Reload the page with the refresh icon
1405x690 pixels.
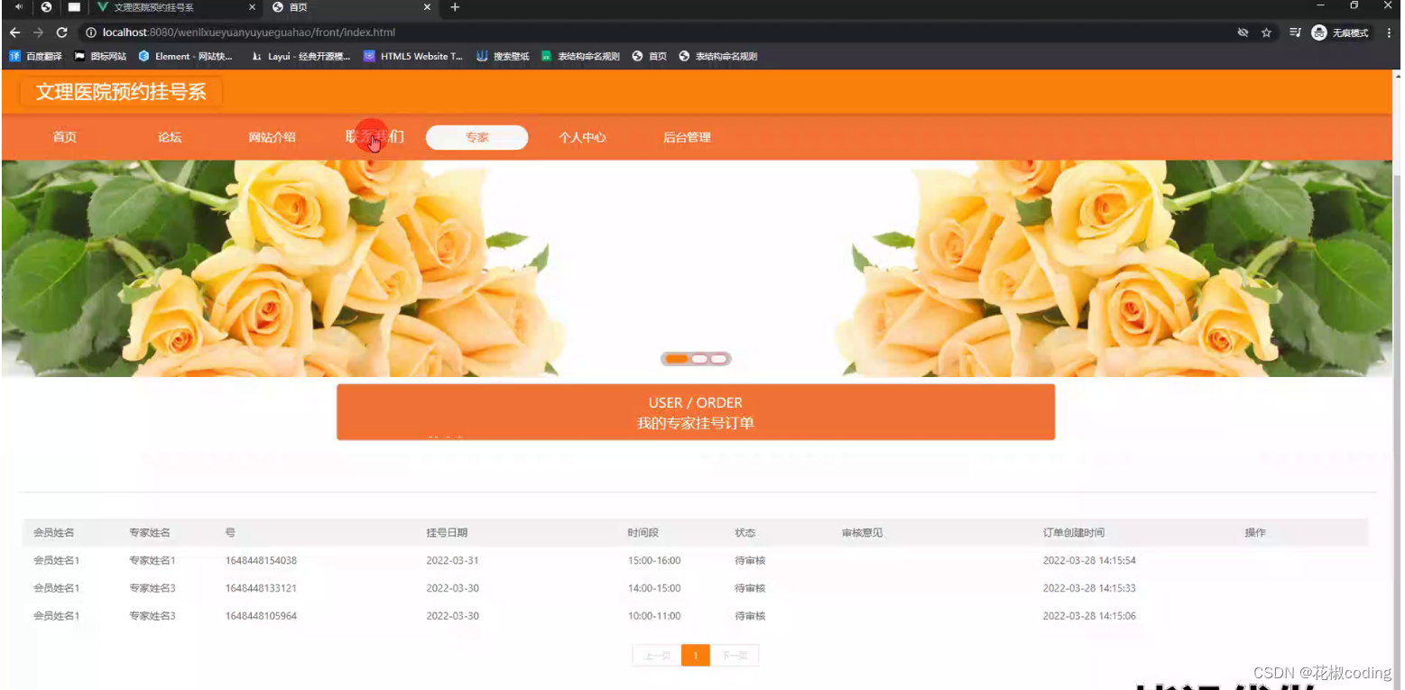click(x=60, y=32)
